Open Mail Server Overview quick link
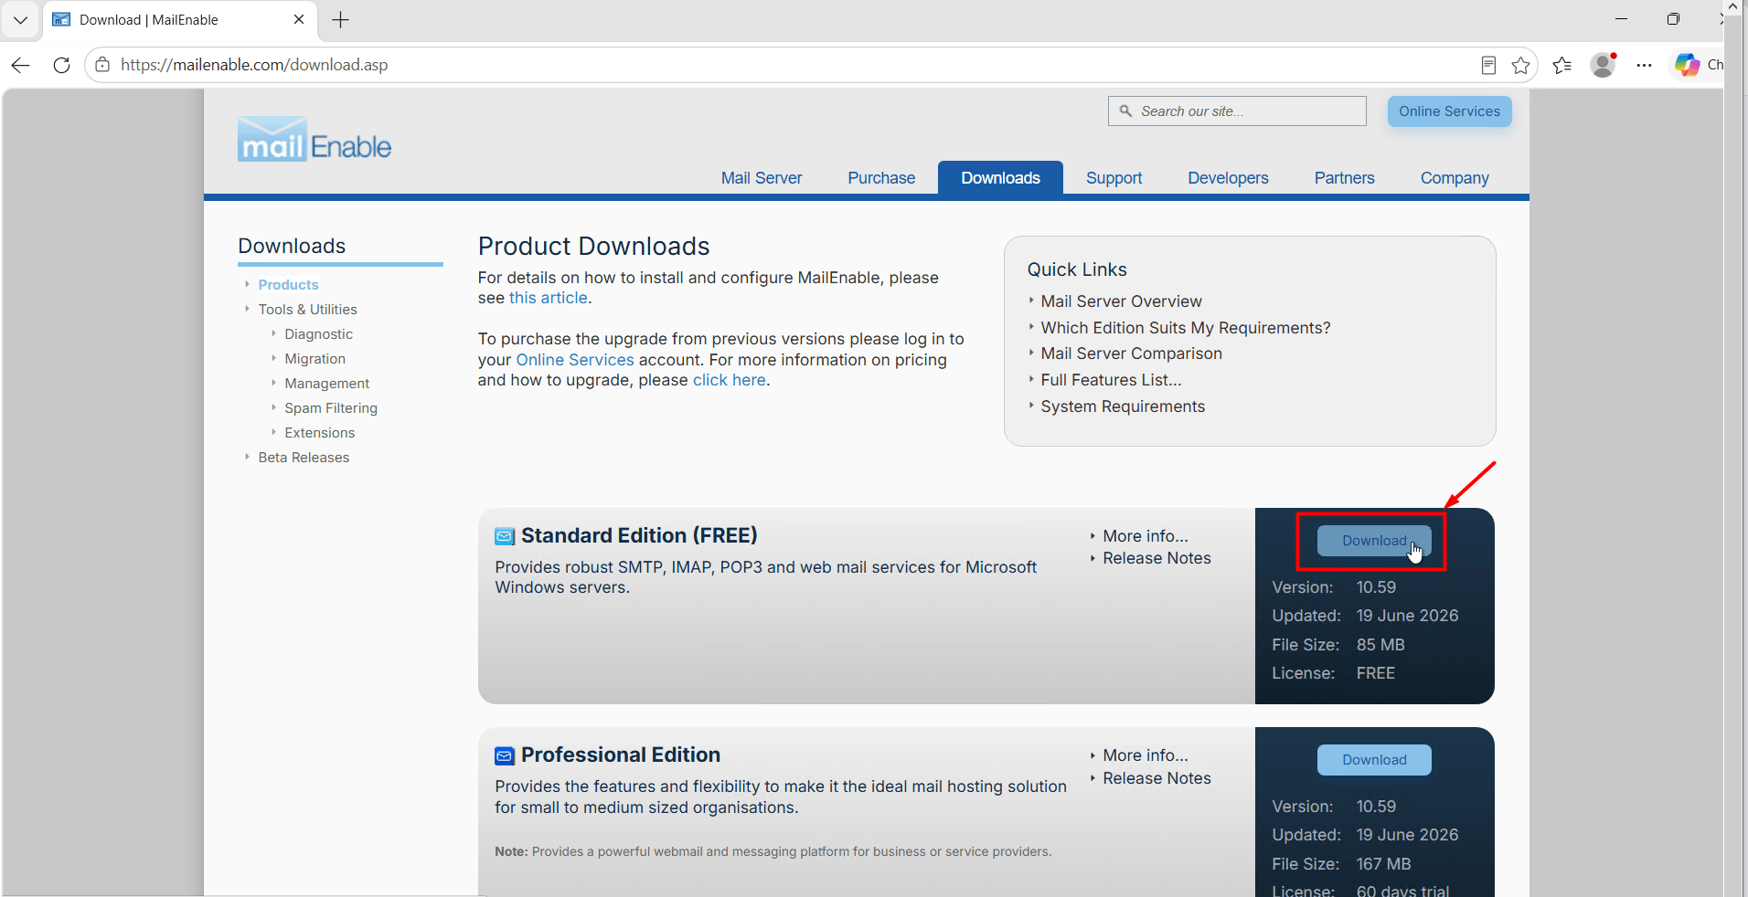 (1121, 301)
